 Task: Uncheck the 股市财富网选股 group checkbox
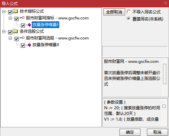(x=16, y=39)
